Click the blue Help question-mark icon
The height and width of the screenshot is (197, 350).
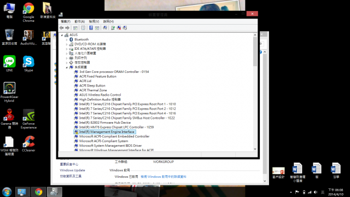[x=91, y=28]
